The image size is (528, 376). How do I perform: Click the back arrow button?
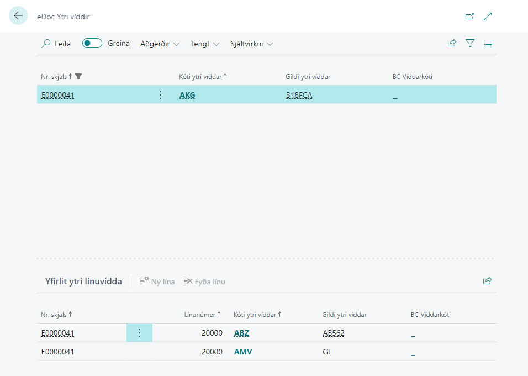click(x=18, y=16)
